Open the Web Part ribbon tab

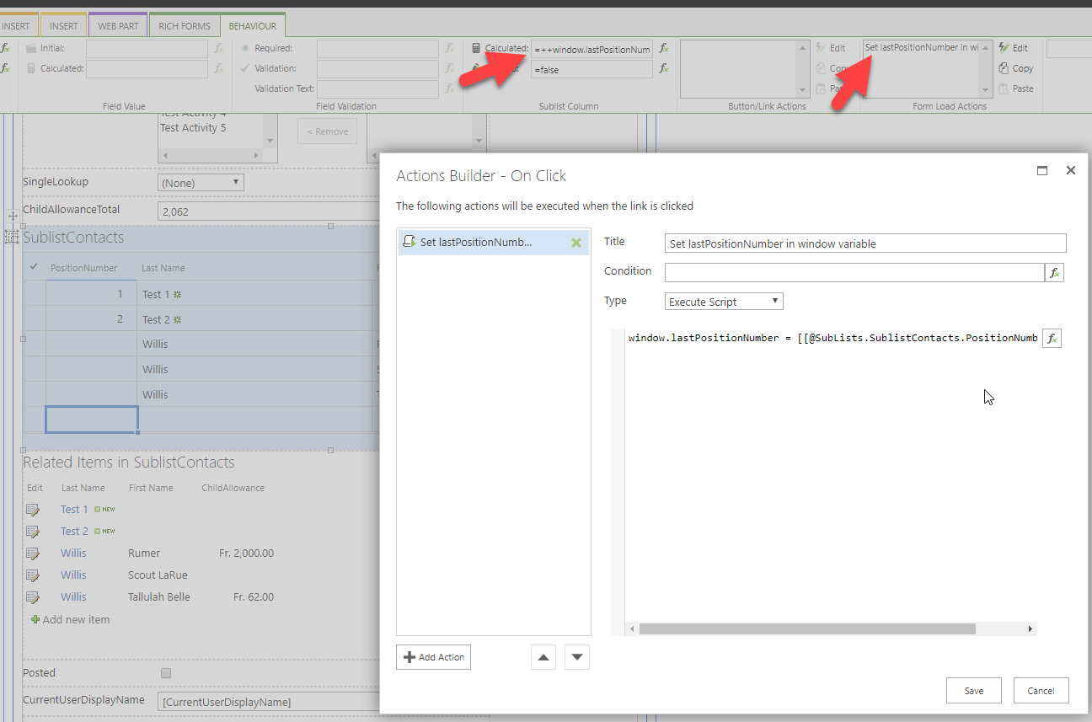[118, 26]
